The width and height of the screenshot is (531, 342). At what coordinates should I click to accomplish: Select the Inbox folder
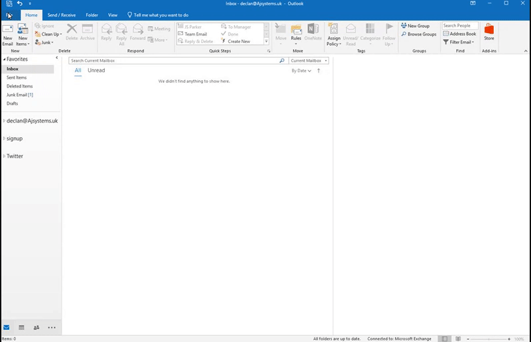pyautogui.click(x=28, y=69)
